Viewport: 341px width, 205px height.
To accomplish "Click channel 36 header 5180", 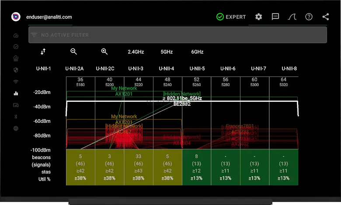I will 80,82.
